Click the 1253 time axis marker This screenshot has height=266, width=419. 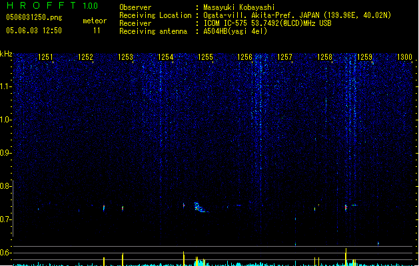[125, 57]
